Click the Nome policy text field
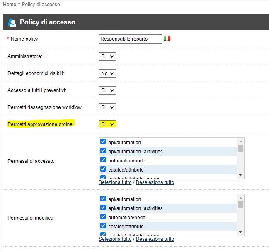 click(x=131, y=39)
